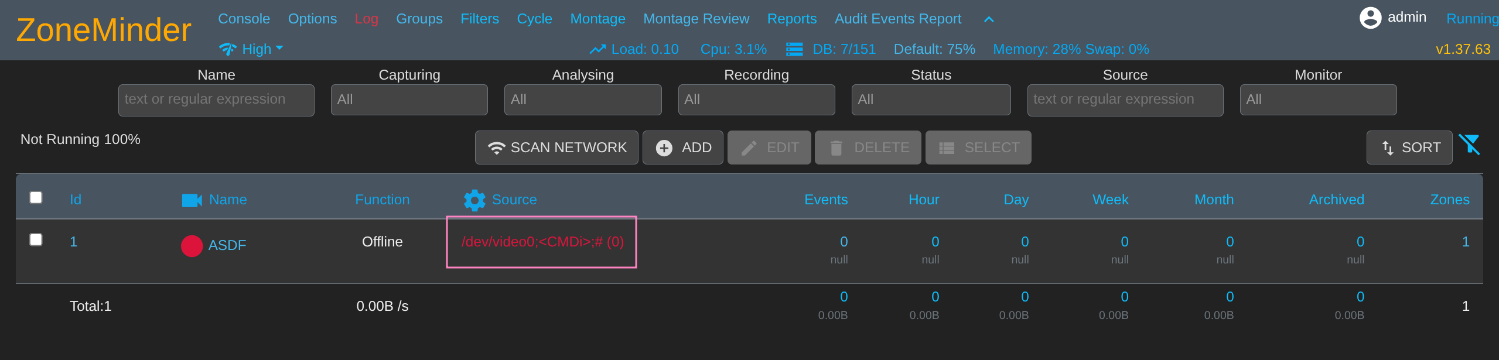This screenshot has width=1499, height=360.
Task: Clear filters with the crossed funnel icon
Action: (x=1469, y=145)
